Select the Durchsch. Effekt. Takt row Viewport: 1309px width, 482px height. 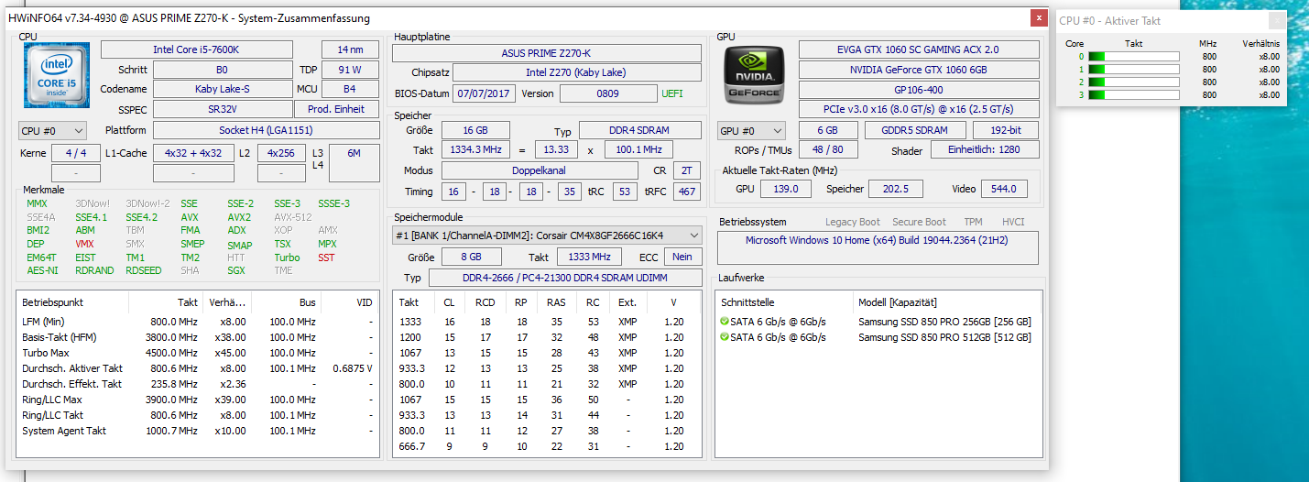(198, 384)
